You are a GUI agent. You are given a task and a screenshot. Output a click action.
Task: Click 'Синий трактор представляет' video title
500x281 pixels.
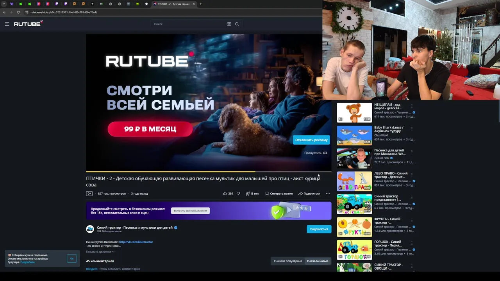click(387, 198)
